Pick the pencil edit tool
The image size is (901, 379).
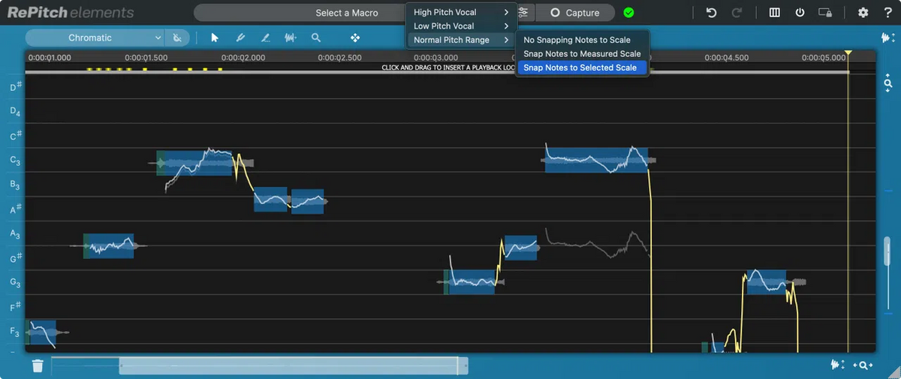(x=265, y=38)
